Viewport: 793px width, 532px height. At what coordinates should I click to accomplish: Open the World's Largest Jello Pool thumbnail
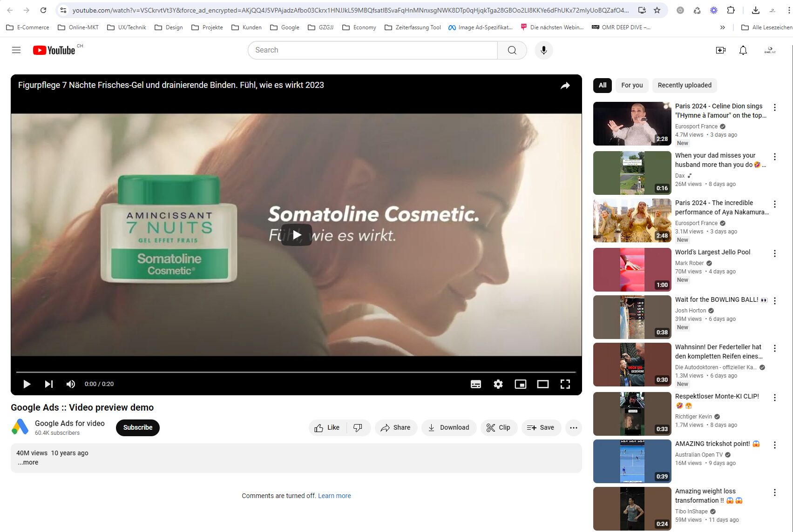click(631, 269)
